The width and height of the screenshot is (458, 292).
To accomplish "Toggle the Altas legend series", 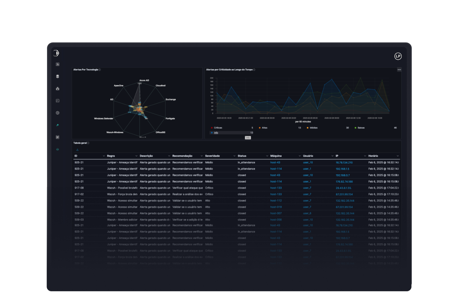I will (265, 128).
